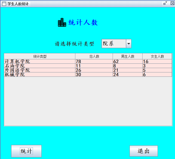
Task: Click male count 24 for 机械学院
Action: pos(128,75)
